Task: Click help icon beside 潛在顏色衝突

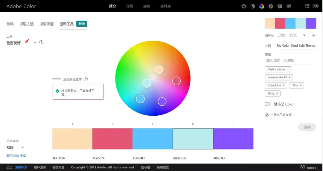Action: (86, 79)
